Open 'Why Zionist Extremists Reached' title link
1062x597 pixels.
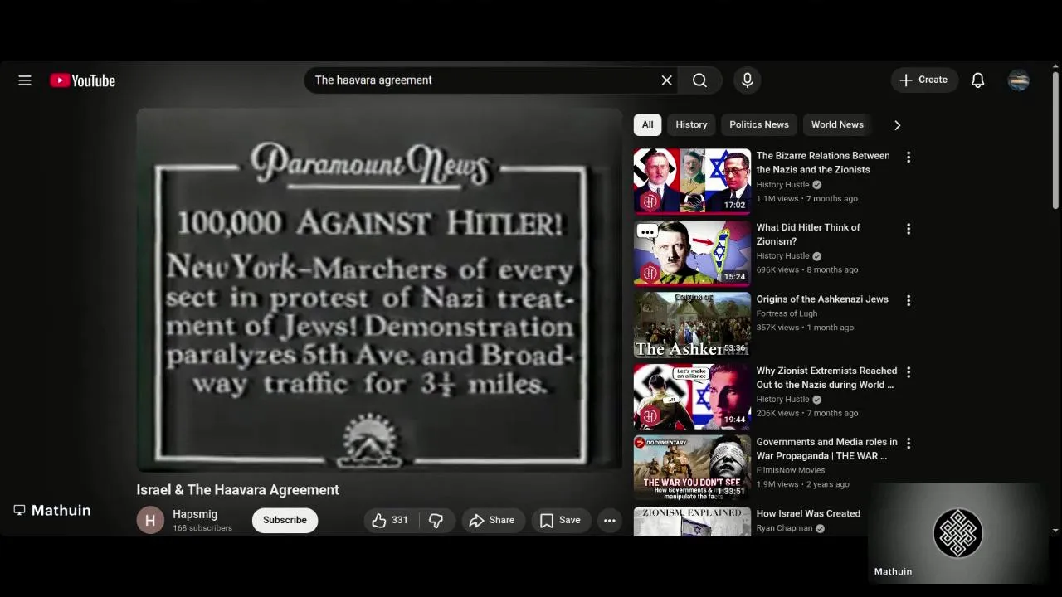pyautogui.click(x=826, y=377)
